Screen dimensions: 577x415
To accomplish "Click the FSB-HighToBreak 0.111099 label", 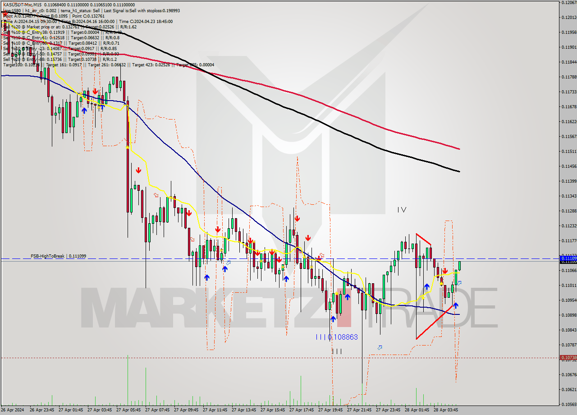I will point(58,256).
